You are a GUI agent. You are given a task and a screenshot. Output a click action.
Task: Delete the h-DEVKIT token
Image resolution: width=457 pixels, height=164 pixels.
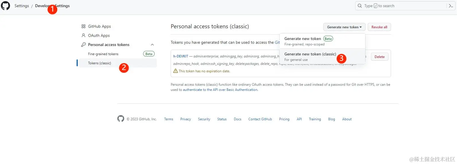[379, 57]
